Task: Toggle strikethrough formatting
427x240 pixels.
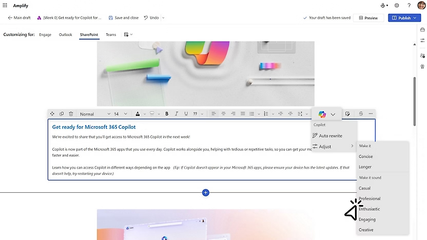Action: tap(361, 114)
